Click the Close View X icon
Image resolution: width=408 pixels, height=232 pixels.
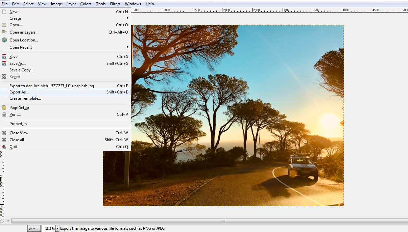point(4,133)
